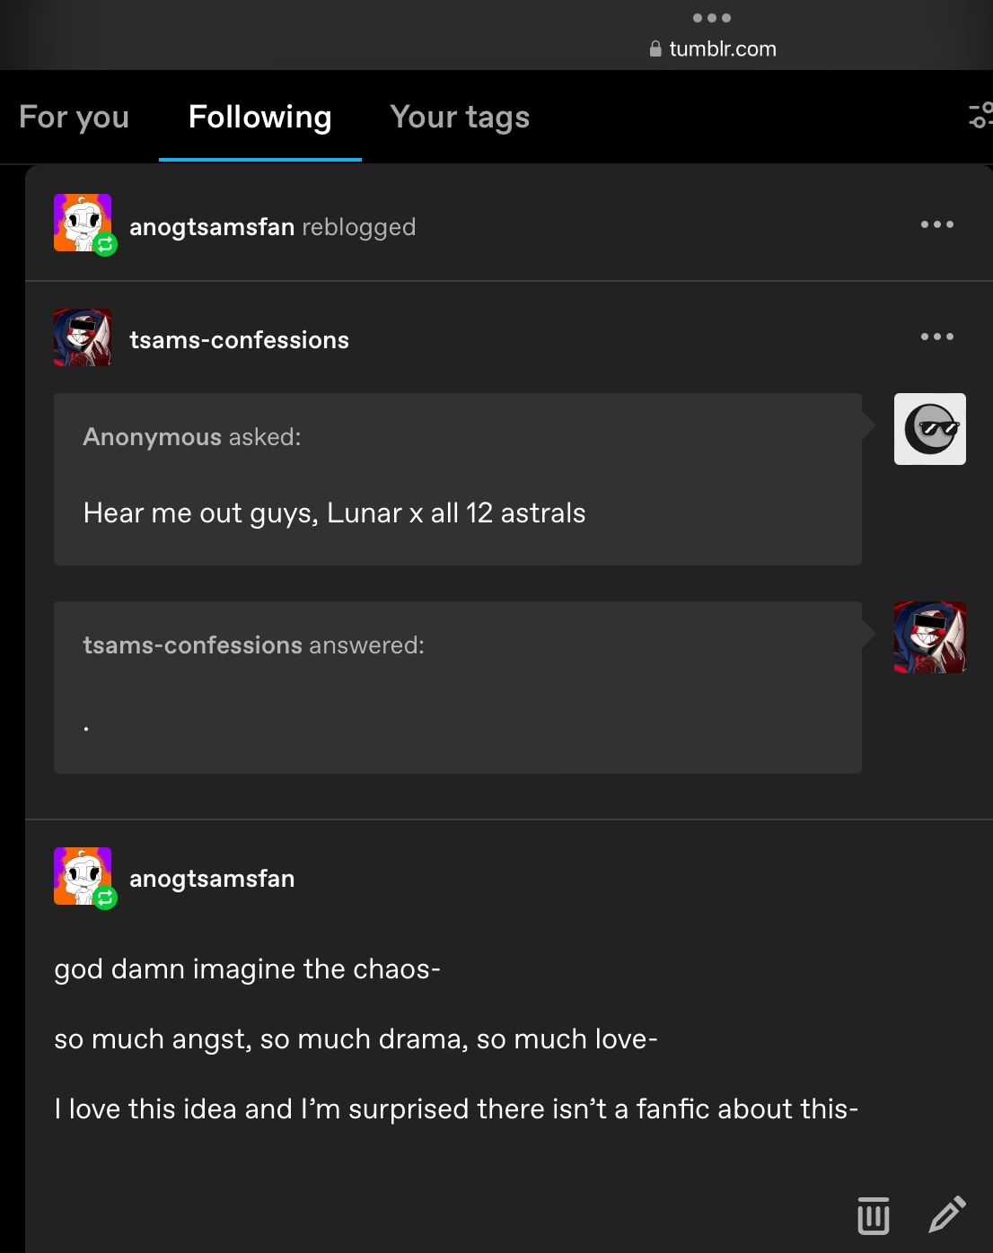
Task: Open options menu for the reblogged post
Action: click(x=936, y=224)
